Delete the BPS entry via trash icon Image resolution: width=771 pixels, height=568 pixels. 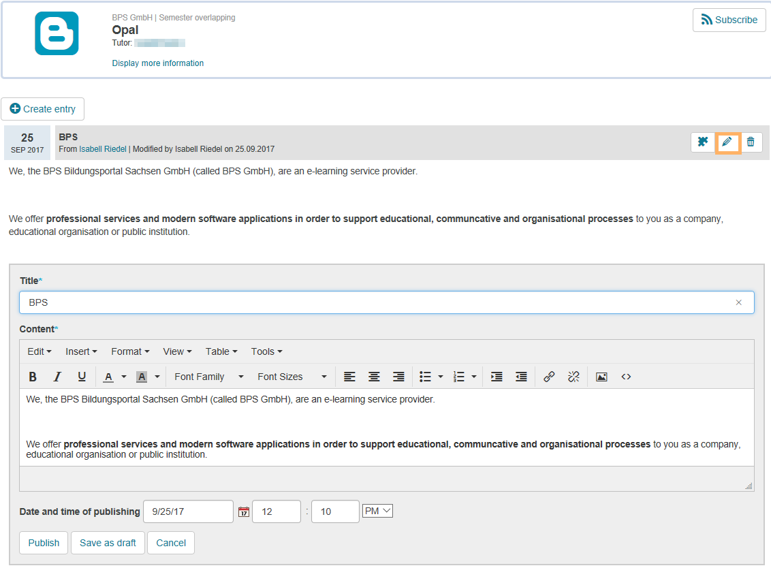point(751,142)
